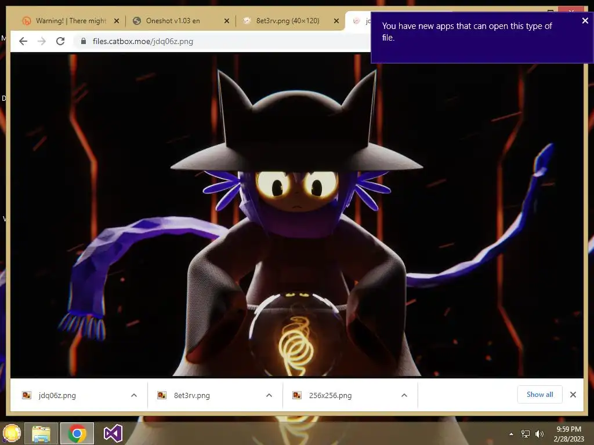
Task: Launch Visual Studio from the taskbar
Action: click(x=113, y=433)
